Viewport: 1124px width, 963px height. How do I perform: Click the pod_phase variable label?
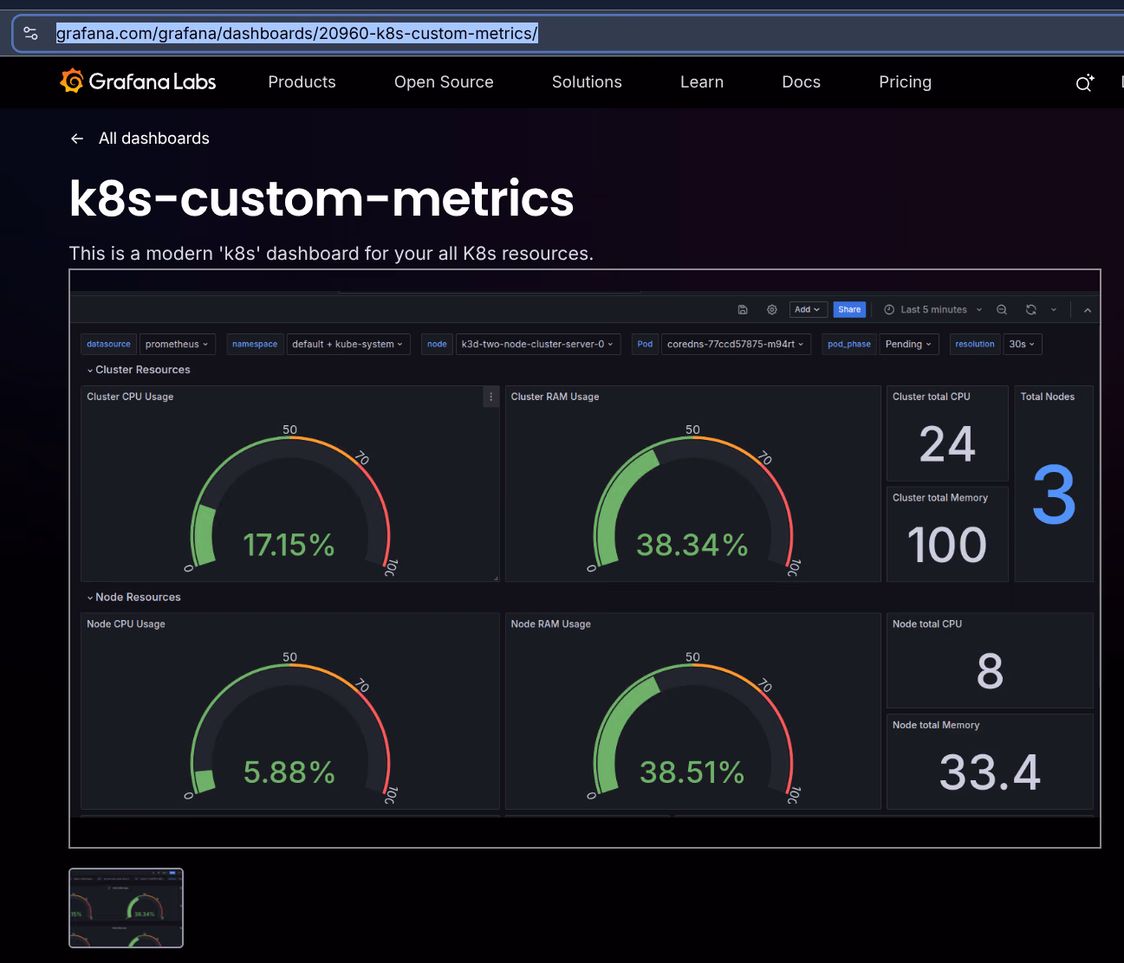(848, 344)
